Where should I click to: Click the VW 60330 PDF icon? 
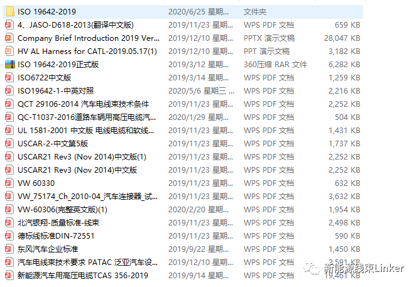(9, 183)
